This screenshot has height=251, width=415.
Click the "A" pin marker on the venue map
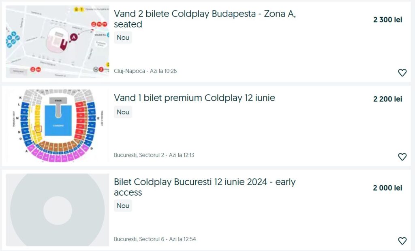click(x=74, y=37)
